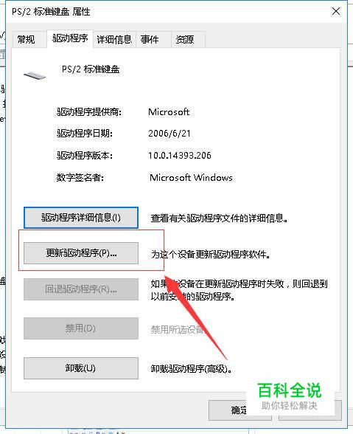Click 更新驱动程序(P)... button
Viewport: 353px width, 434px height.
(81, 253)
